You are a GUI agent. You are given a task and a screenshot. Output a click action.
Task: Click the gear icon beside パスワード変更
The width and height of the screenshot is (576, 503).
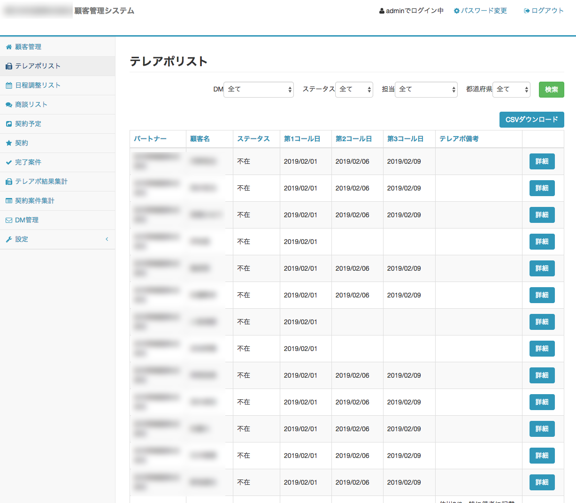[x=456, y=11]
